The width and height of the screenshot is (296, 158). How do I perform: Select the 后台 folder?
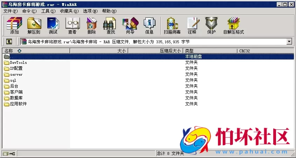click(x=11, y=86)
